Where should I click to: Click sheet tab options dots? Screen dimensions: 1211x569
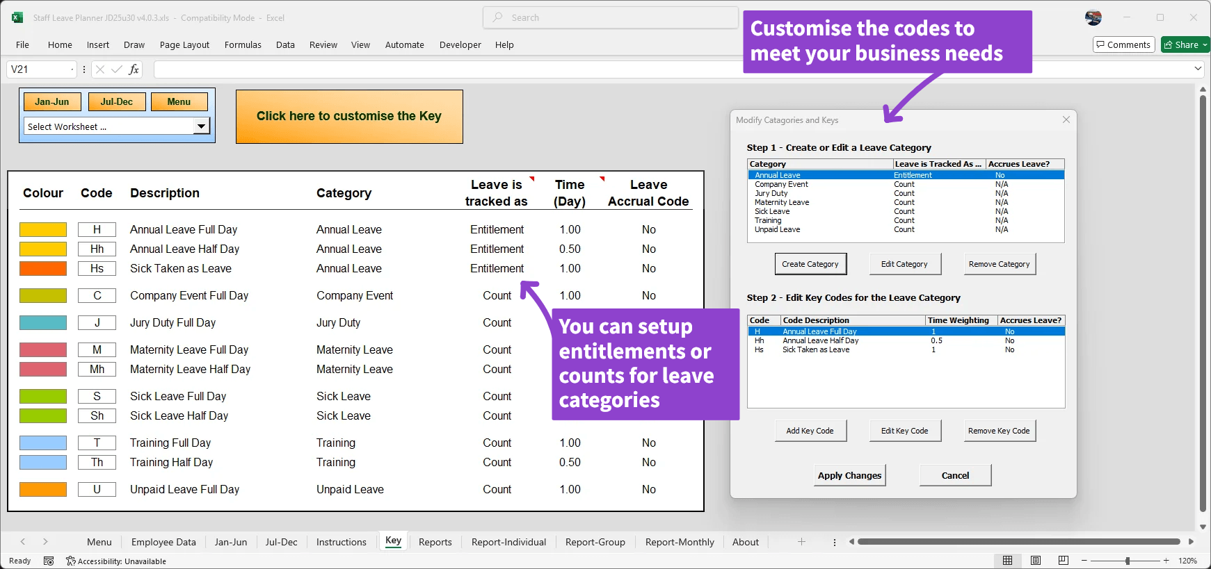pos(835,542)
